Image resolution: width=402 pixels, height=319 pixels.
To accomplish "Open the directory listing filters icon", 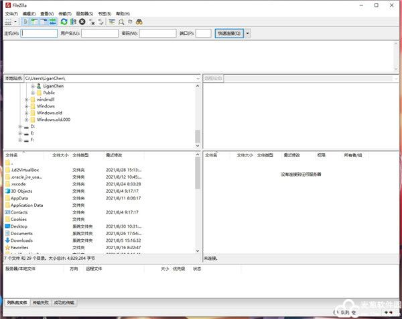I will point(113,21).
